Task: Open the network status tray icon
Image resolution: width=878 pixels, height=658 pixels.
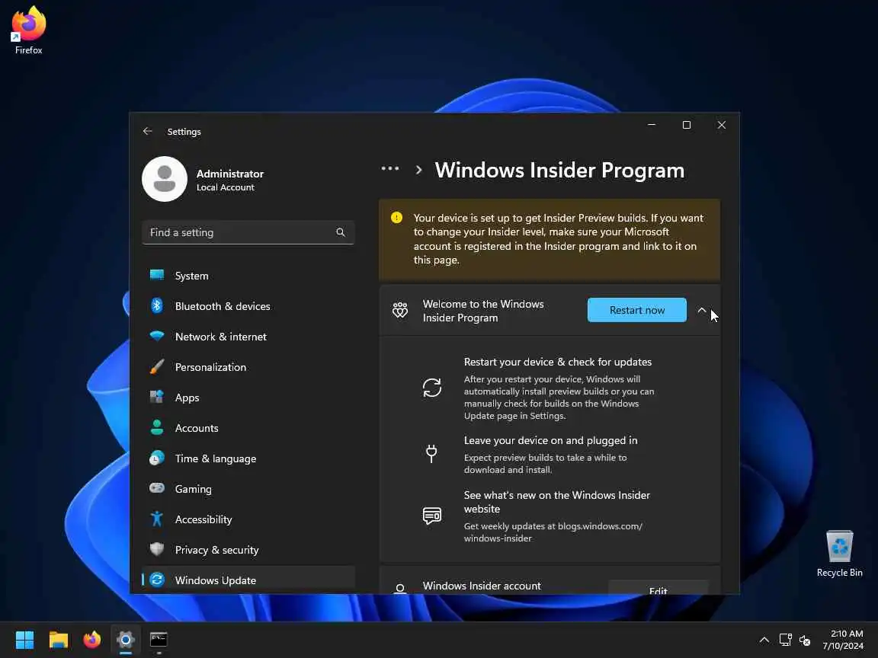Action: [785, 640]
